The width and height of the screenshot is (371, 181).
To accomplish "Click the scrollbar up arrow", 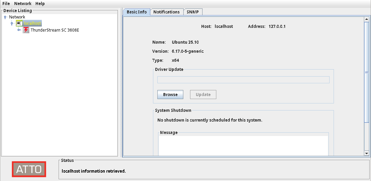I will point(367,19).
